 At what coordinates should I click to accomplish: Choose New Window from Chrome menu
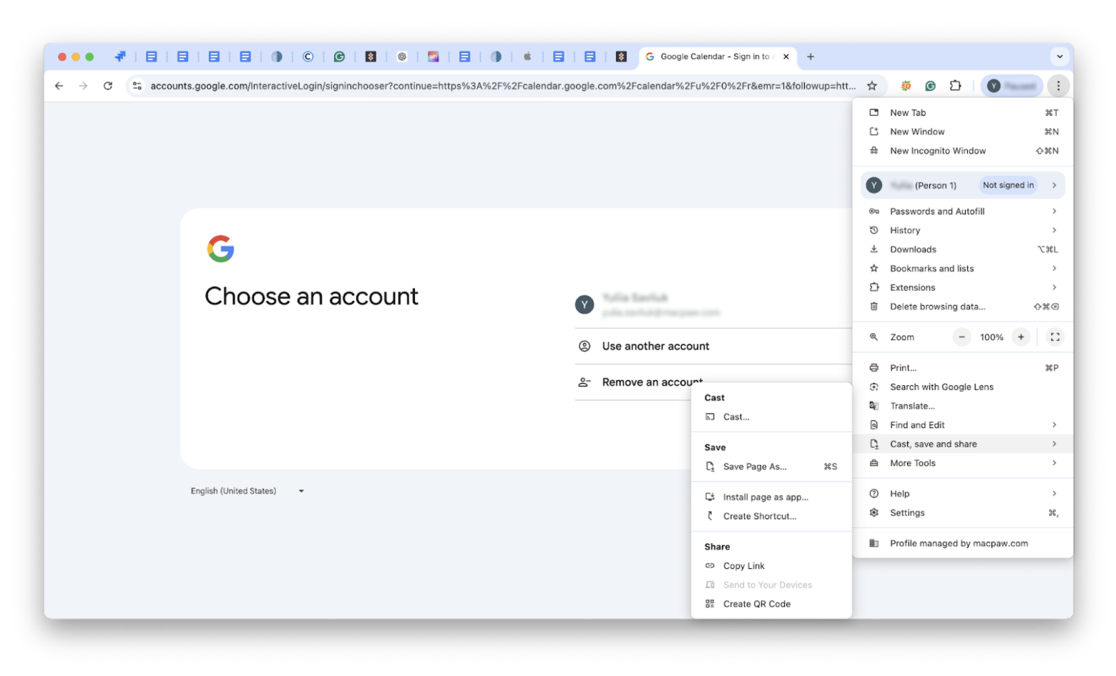(963, 132)
